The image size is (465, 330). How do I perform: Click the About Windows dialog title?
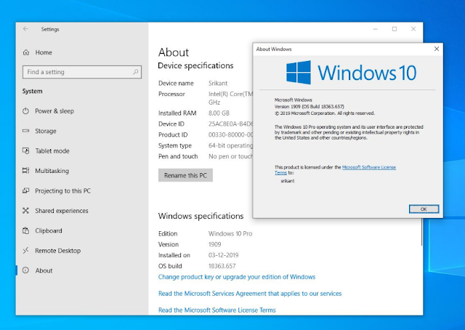[274, 49]
